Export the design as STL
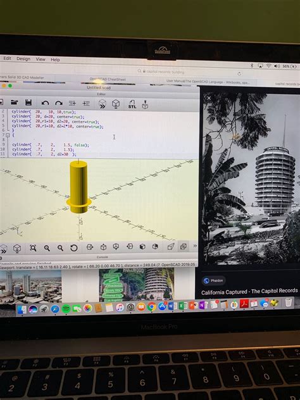The height and width of the screenshot is (400, 300). pos(132,104)
